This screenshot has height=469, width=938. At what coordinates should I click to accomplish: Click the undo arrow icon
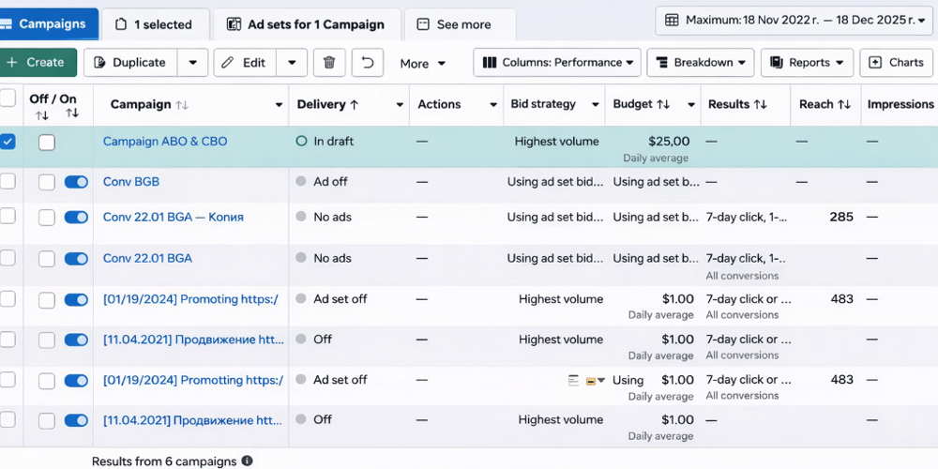tap(368, 62)
